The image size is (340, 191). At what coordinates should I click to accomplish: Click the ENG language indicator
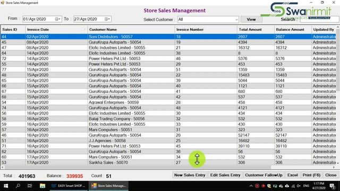pos(306,186)
